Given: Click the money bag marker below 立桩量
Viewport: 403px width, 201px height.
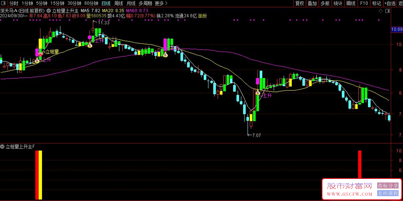Looking at the screenshot, I should [x=37, y=61].
